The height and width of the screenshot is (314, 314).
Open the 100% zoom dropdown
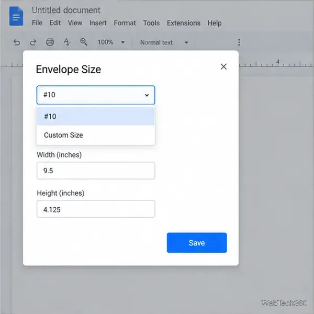pos(111,42)
